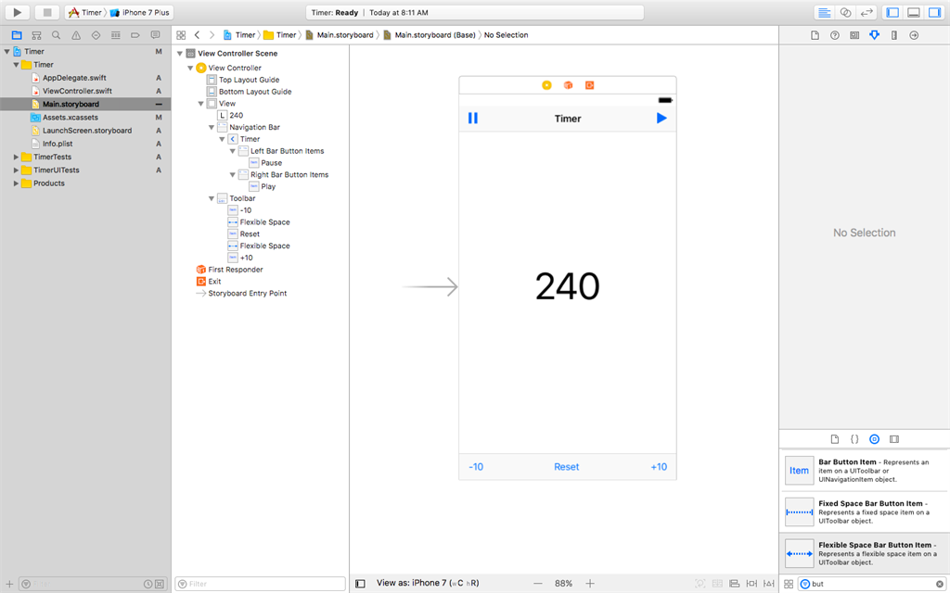Show the Identity inspector
This screenshot has width=950, height=593.
pyautogui.click(x=854, y=35)
